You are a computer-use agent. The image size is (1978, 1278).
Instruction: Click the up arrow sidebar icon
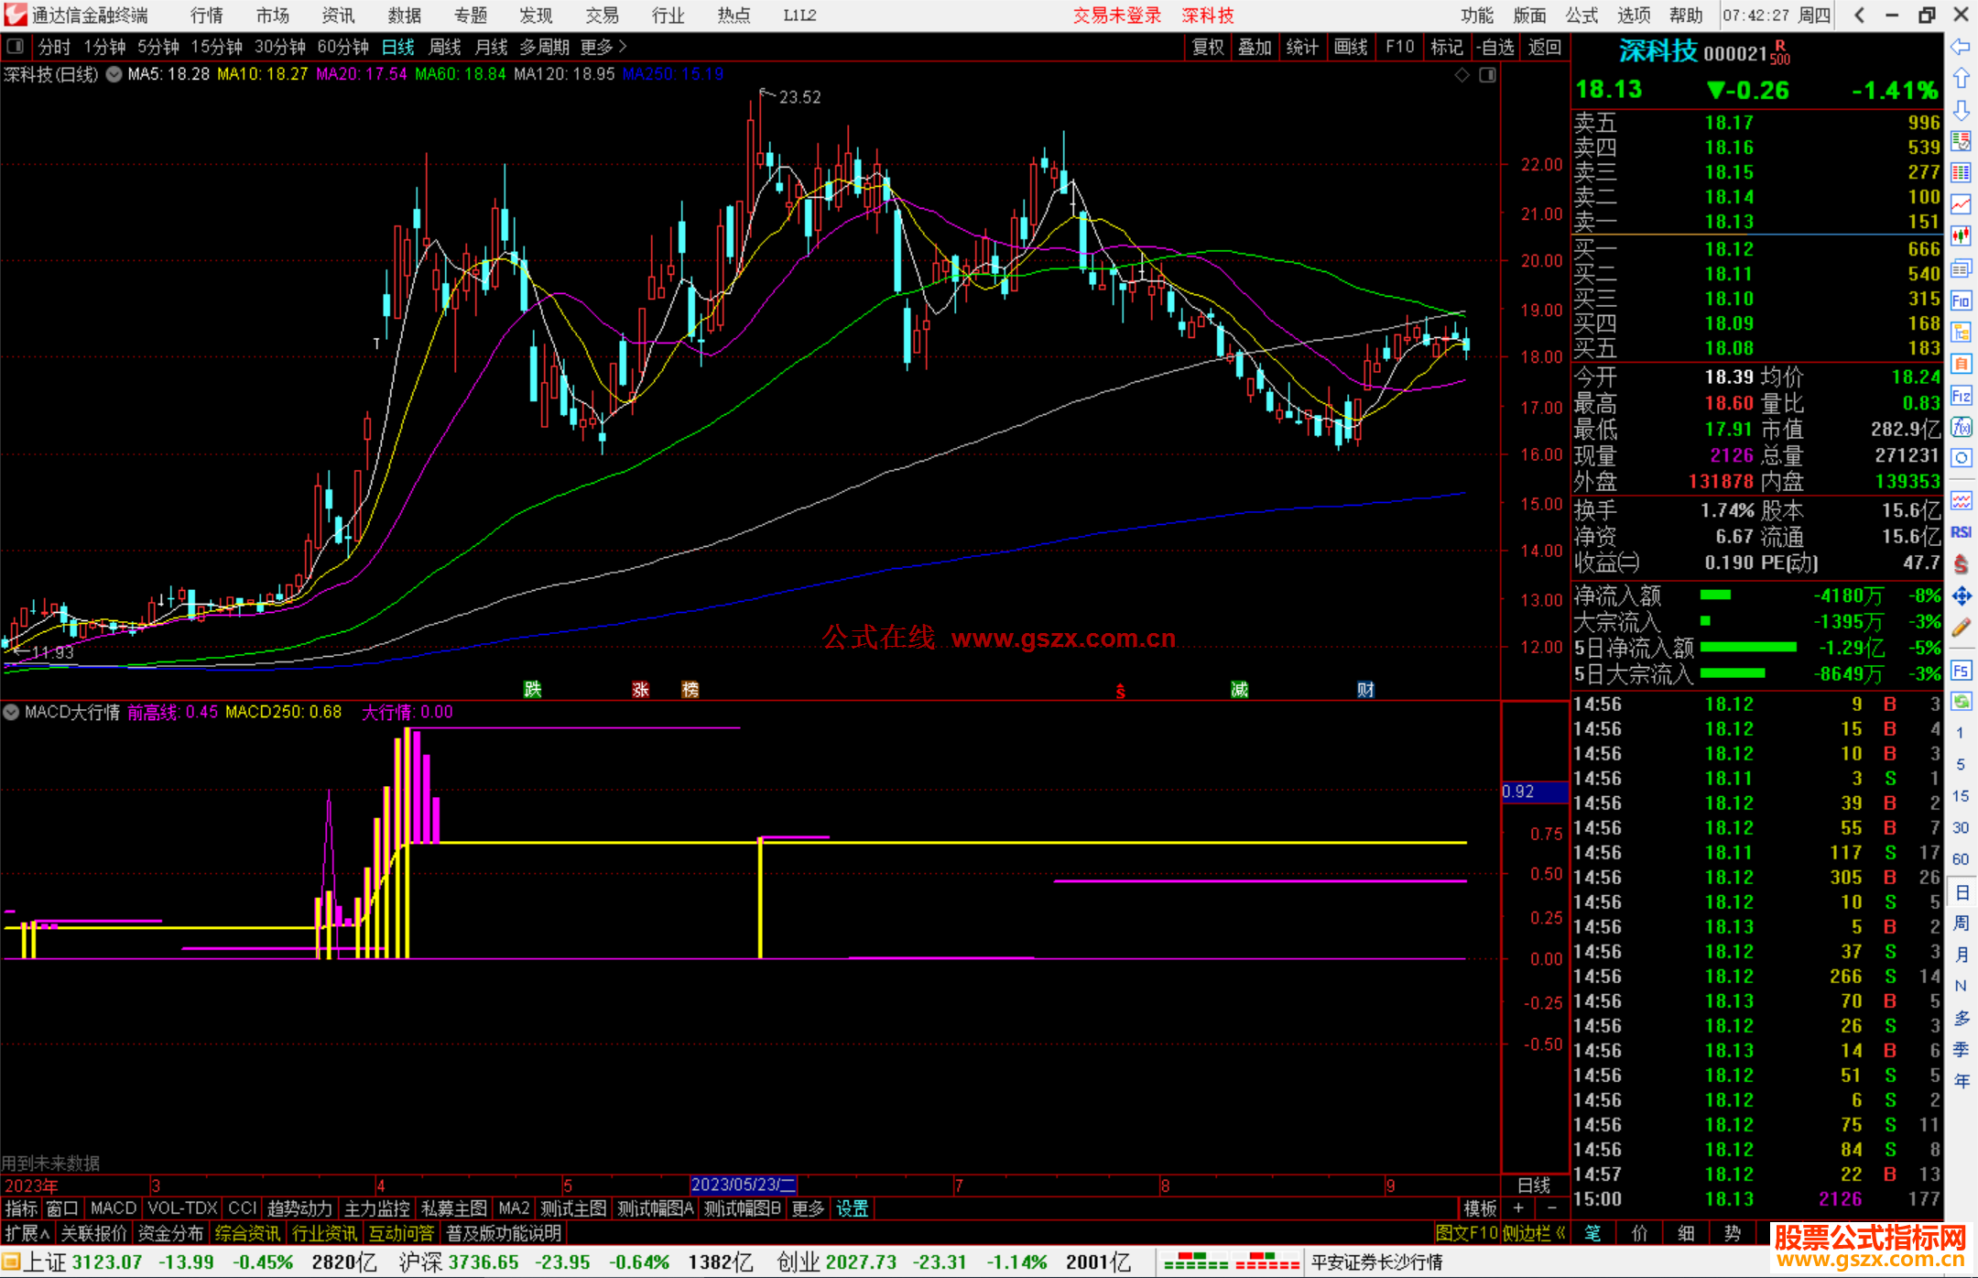[1961, 79]
